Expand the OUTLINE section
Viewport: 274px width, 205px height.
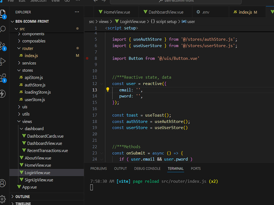point(22,197)
